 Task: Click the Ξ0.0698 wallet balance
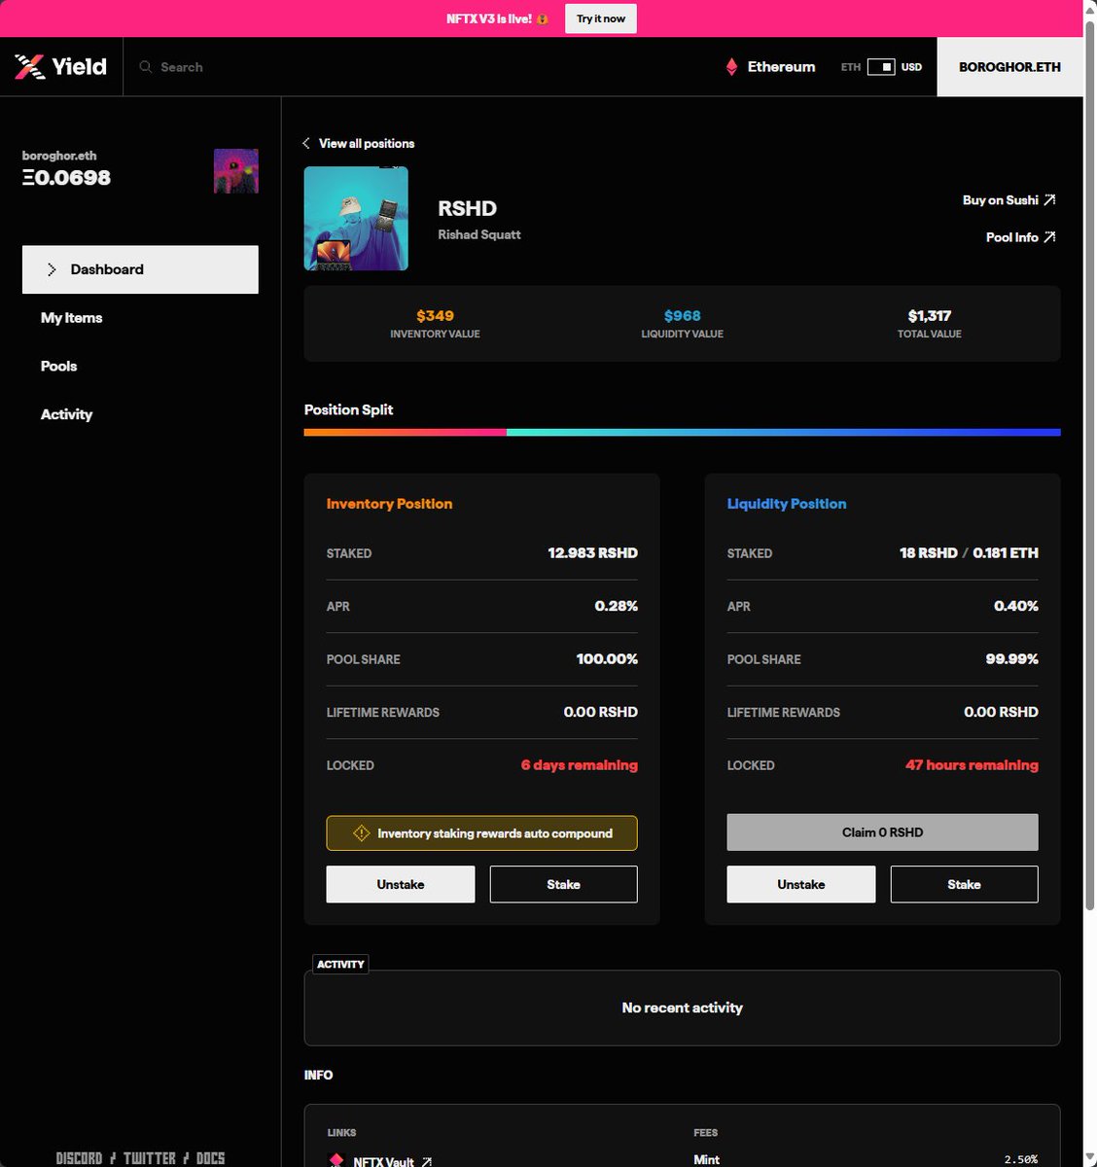click(66, 178)
